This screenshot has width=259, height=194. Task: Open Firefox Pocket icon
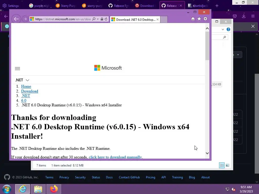pos(235,16)
